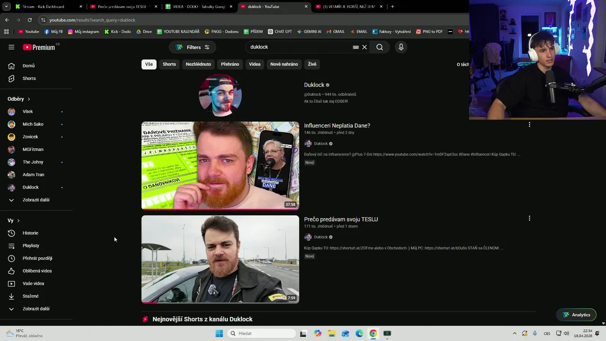The image size is (606, 341).
Task: Open the on-screen keyboard icon in search box
Action: [x=356, y=47]
